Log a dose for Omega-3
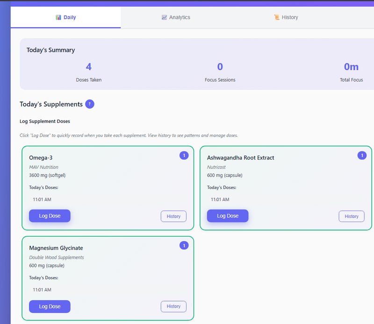Screen dimensions: 374x324 (50, 216)
